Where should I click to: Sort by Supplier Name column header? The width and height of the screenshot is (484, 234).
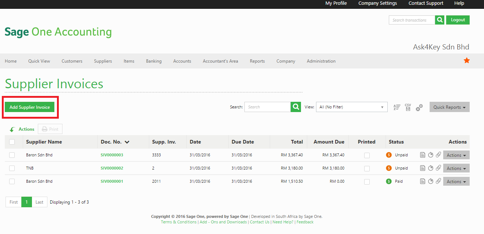pyautogui.click(x=44, y=142)
